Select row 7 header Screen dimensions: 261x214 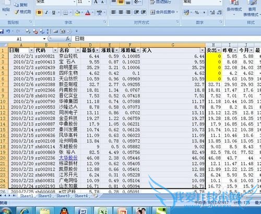pos(3,85)
